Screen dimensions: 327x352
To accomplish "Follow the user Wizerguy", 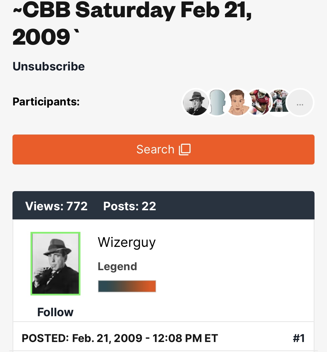I will tap(55, 312).
